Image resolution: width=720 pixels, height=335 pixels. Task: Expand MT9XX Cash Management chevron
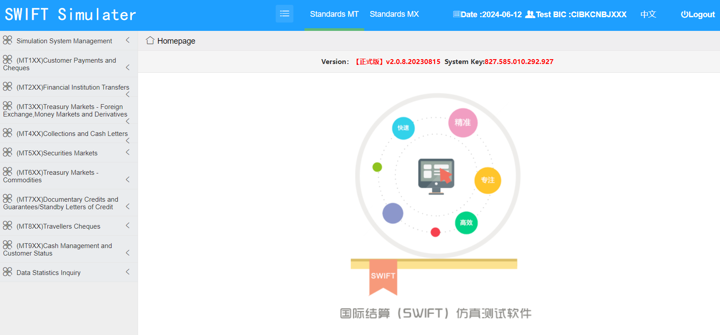127,252
